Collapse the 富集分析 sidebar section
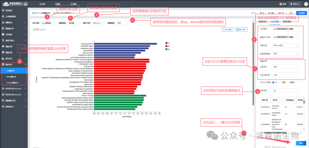309x148 pixels. (x=25, y=65)
